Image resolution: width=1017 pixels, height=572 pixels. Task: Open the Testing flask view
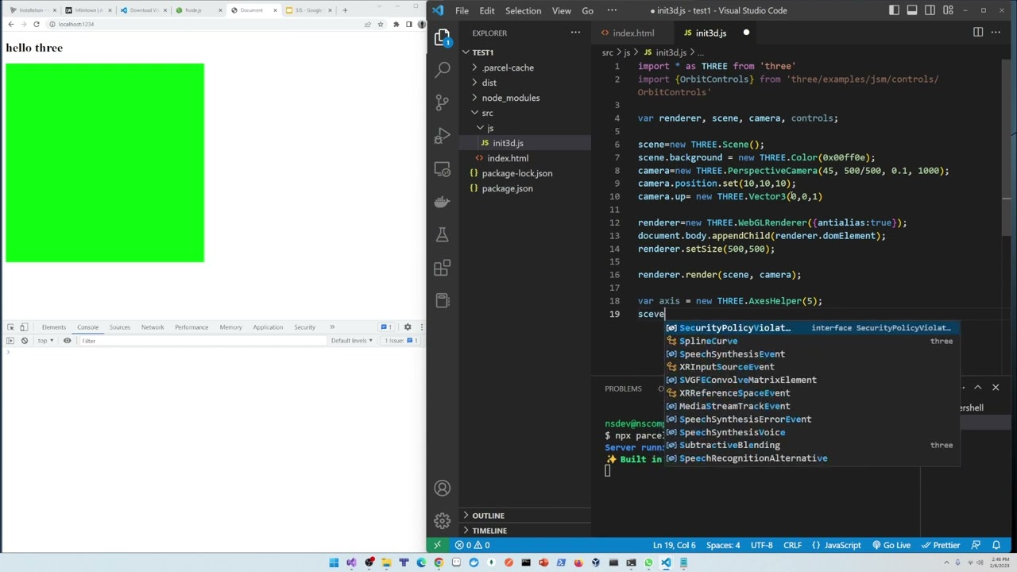(x=443, y=234)
